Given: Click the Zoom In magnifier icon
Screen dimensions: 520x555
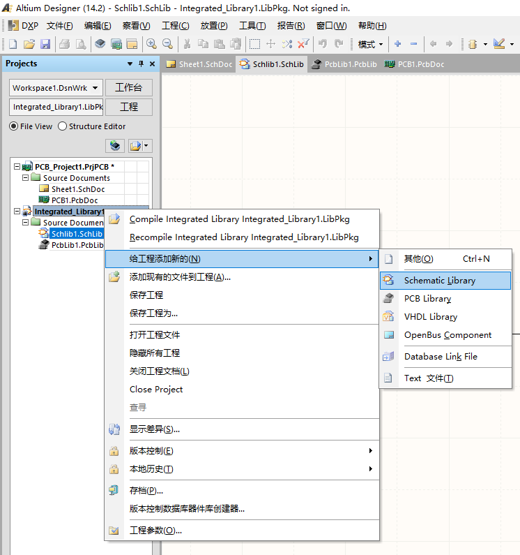Looking at the screenshot, I should point(151,44).
